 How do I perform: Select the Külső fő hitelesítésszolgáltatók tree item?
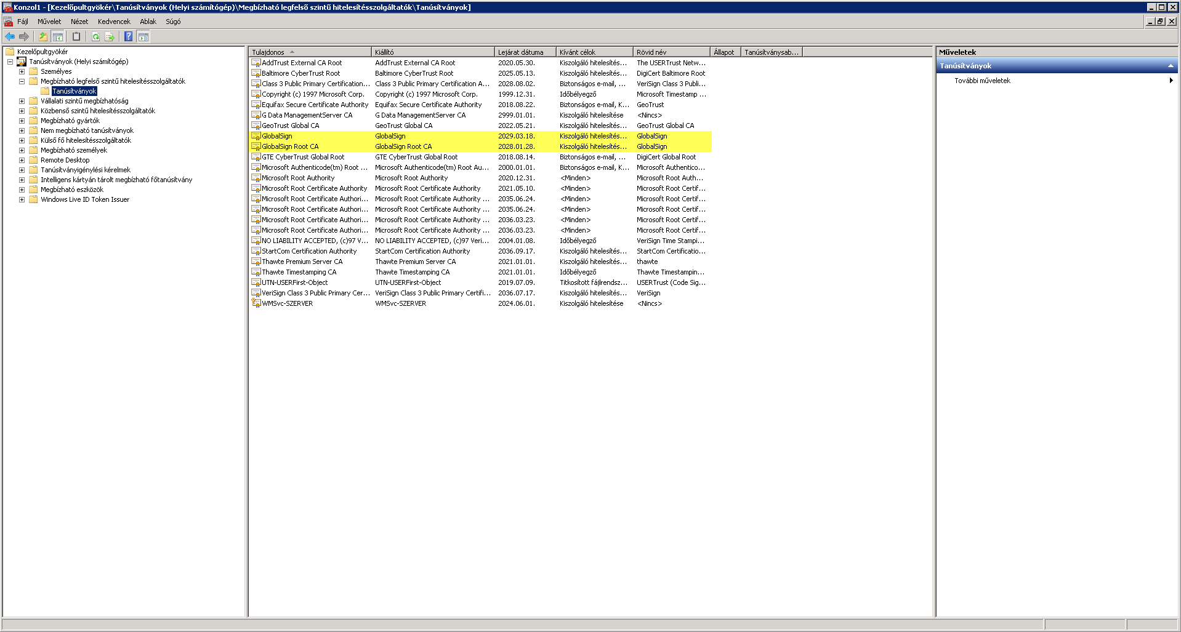point(86,140)
